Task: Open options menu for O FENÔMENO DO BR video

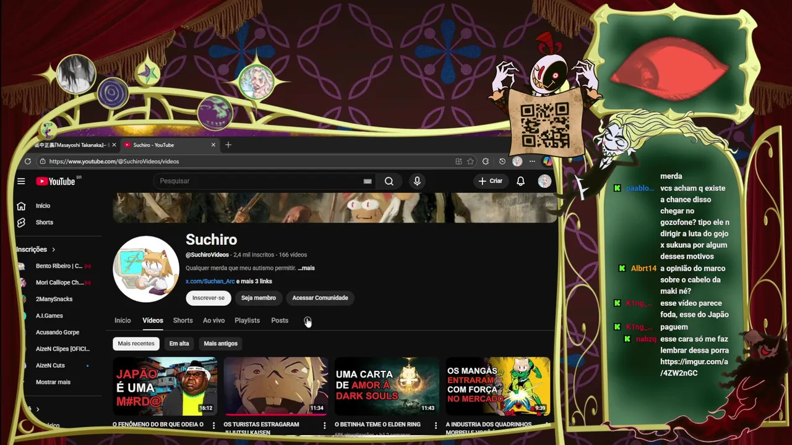Action: click(213, 425)
